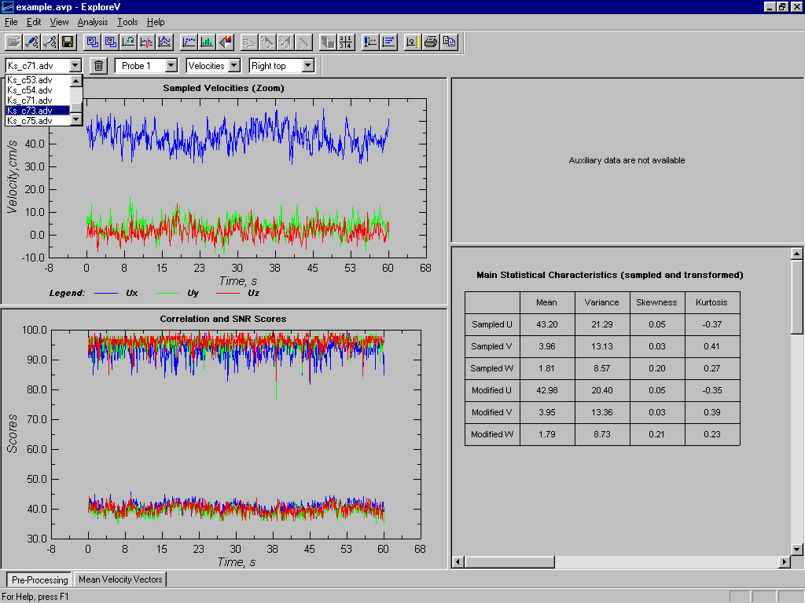Click the green bar histogram icon
This screenshot has height=603, width=805.
click(x=207, y=42)
